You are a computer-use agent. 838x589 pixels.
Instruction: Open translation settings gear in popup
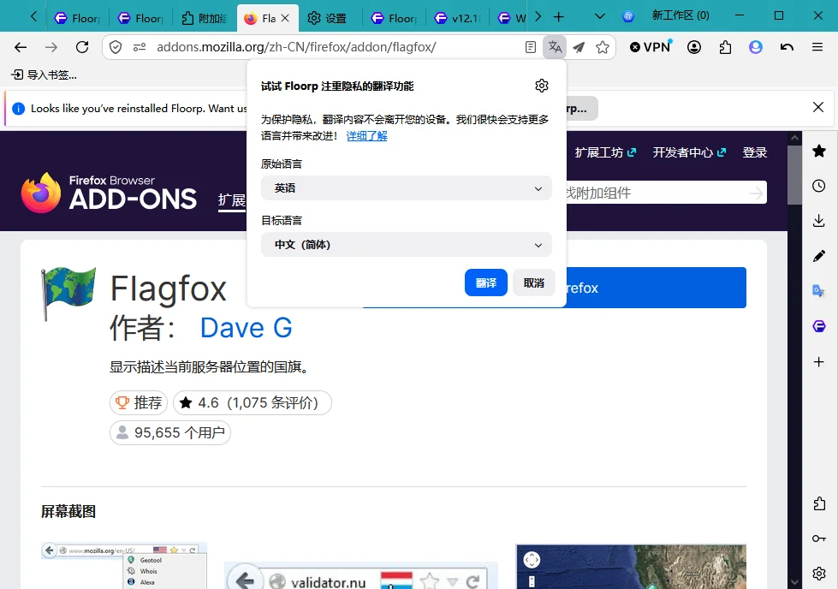pos(541,86)
